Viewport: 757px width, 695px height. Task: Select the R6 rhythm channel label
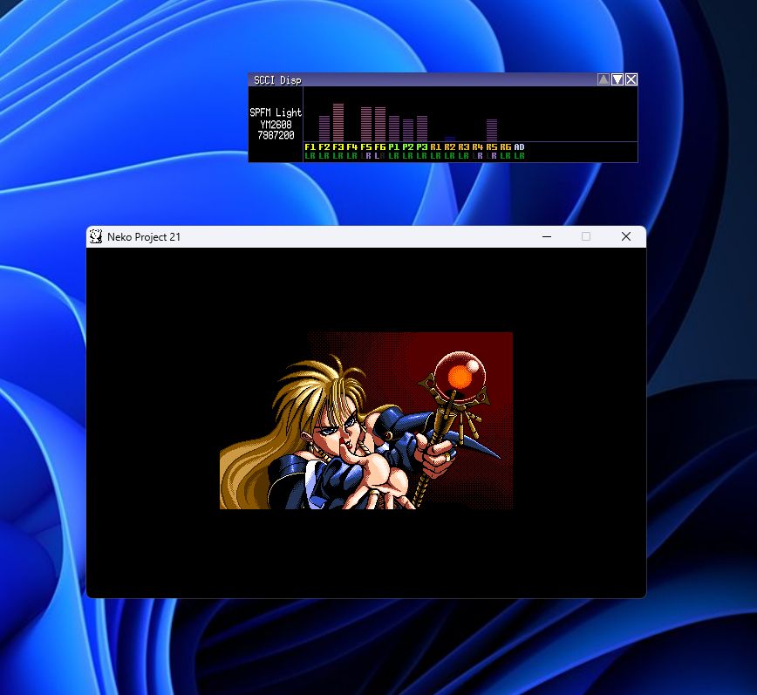(x=506, y=146)
